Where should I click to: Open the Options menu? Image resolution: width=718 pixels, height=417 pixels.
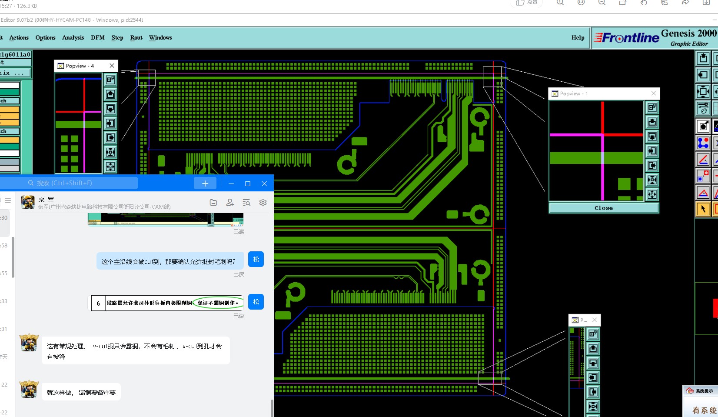coord(46,38)
